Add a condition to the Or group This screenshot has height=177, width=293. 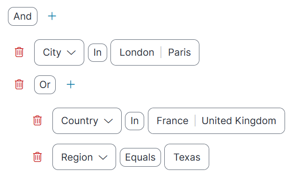[71, 85]
